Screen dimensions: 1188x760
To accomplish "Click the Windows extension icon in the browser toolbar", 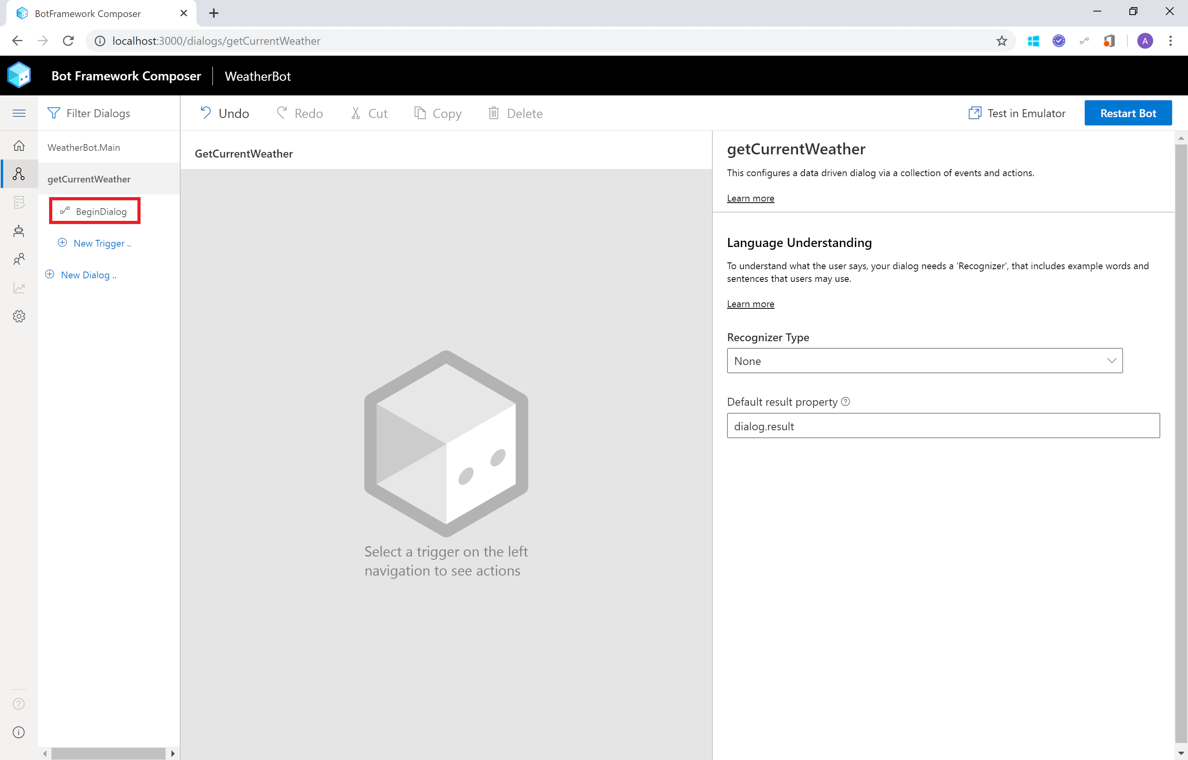I will (1033, 41).
